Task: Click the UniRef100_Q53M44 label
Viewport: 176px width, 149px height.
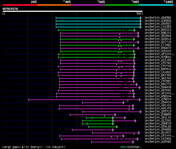Action: 158,36
